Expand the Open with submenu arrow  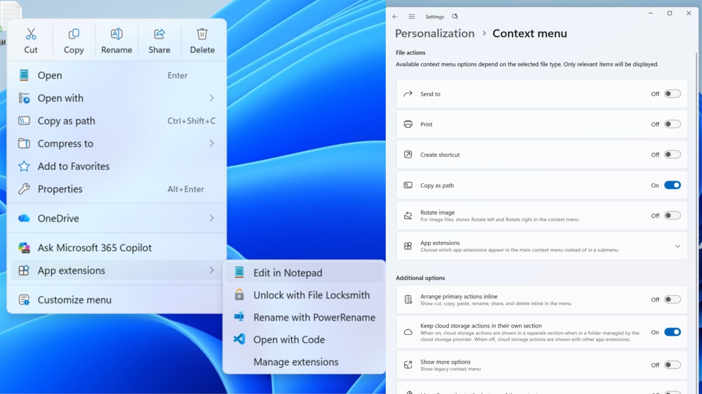(x=212, y=98)
